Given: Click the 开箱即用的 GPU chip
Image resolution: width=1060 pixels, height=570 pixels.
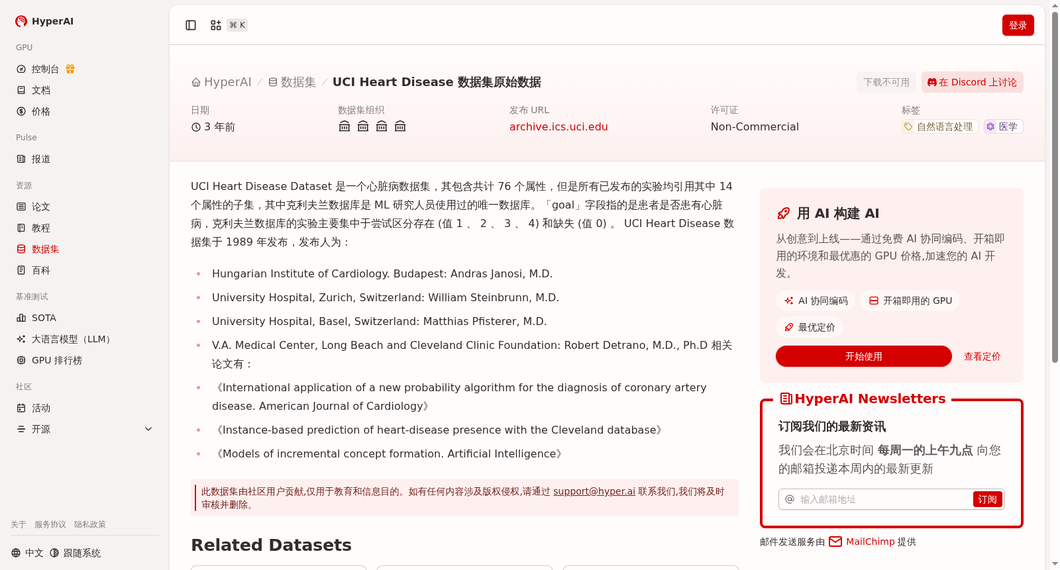Looking at the screenshot, I should pos(910,301).
